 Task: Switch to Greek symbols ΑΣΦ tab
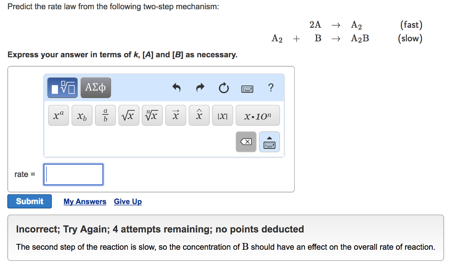pyautogui.click(x=95, y=88)
